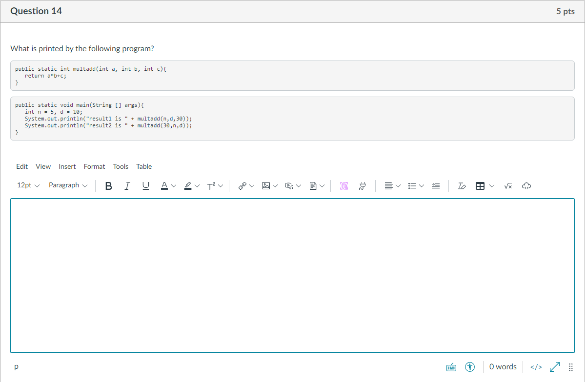Apply superscript with the T² button
This screenshot has height=382, width=586.
coord(211,185)
